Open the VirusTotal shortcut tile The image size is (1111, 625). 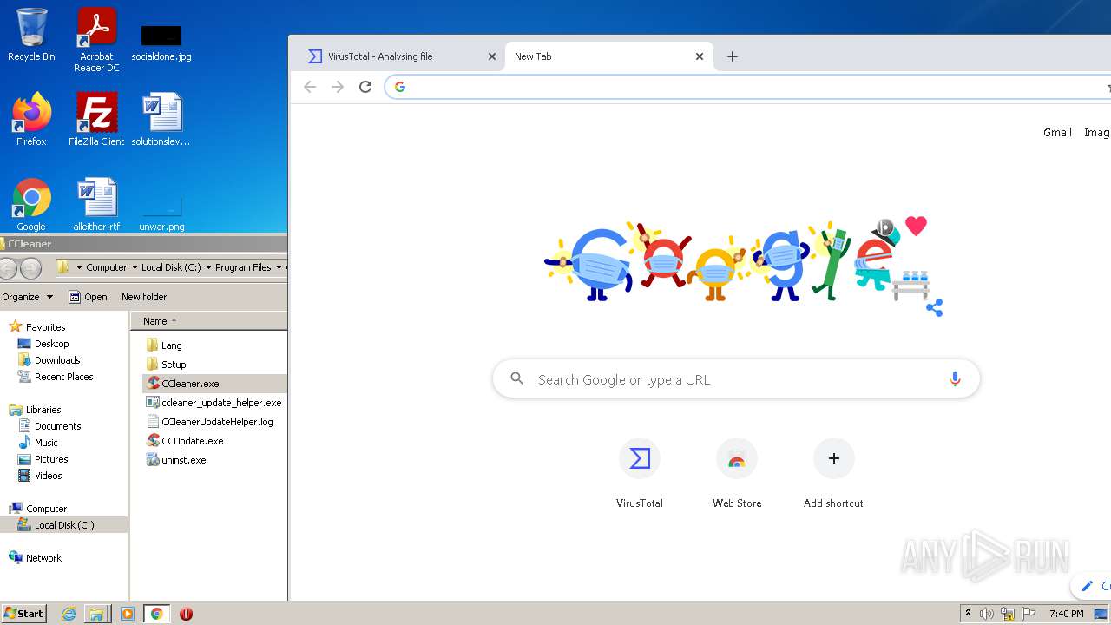click(640, 473)
